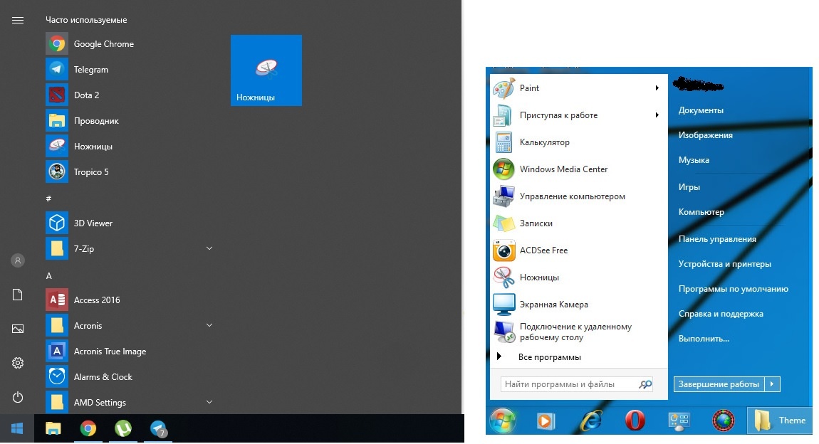Launch the Калькулятор application
Image resolution: width=819 pixels, height=444 pixels.
click(544, 142)
